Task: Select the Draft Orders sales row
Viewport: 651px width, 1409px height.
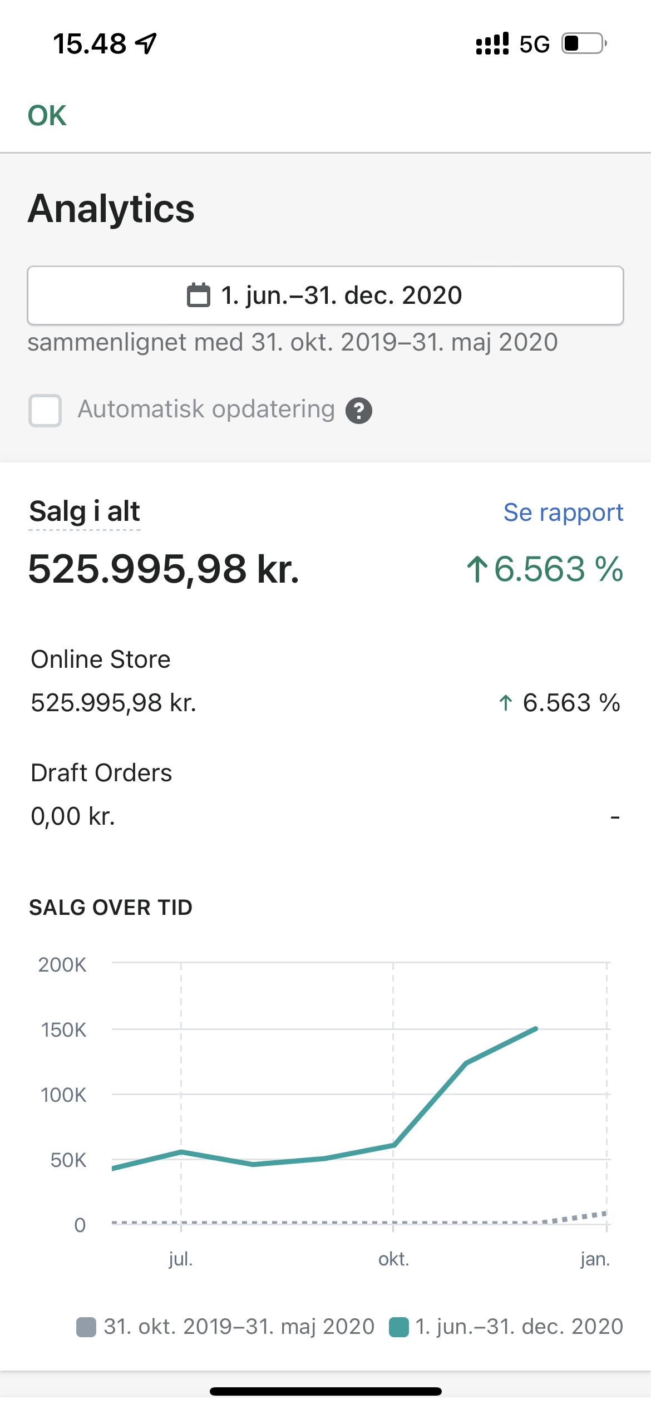Action: pyautogui.click(x=325, y=795)
